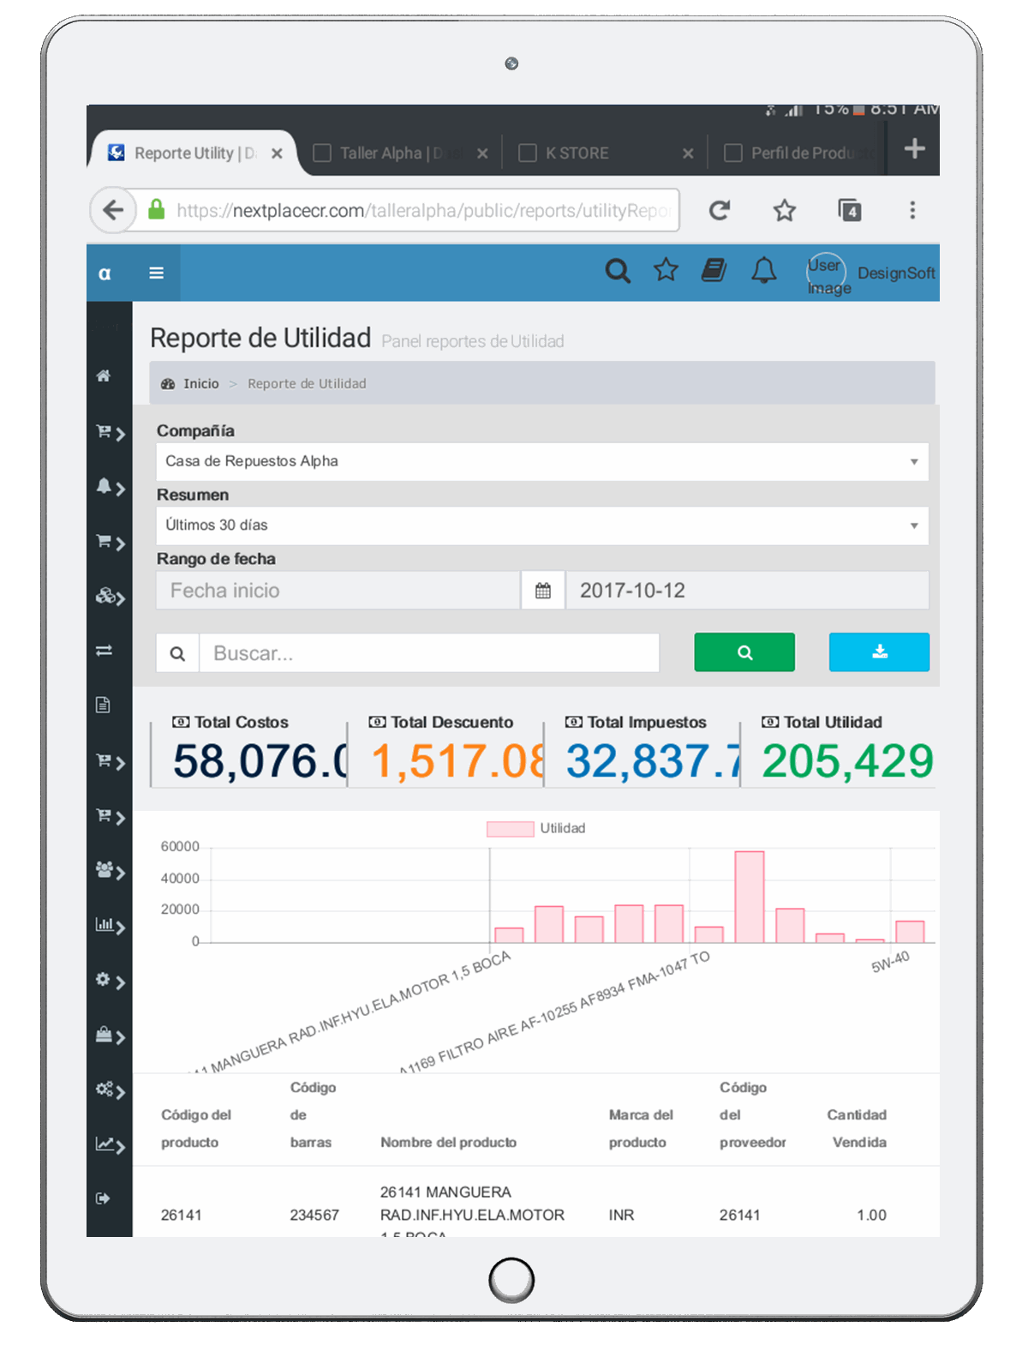This screenshot has width=1028, height=1357.
Task: Expand the Resumen dropdown
Action: (542, 525)
